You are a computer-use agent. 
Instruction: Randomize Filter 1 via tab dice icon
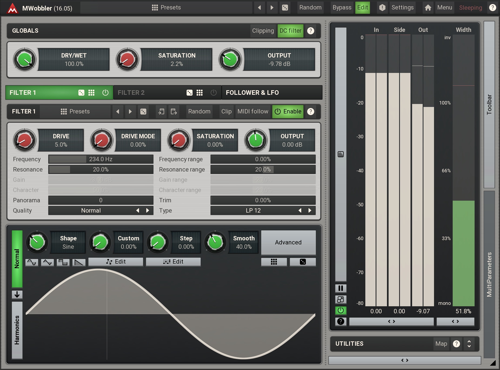click(81, 93)
